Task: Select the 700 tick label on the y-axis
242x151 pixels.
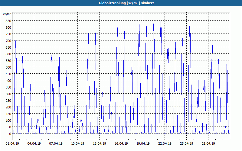Action: point(8,41)
